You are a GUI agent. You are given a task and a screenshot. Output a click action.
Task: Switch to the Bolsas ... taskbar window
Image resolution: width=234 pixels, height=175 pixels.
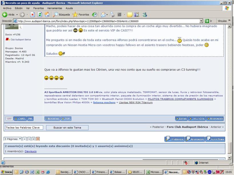[118, 172]
